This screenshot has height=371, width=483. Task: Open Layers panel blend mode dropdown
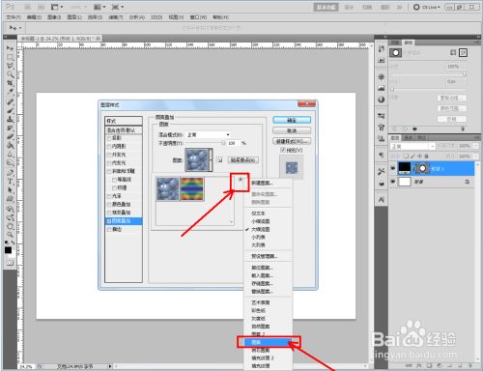click(x=412, y=146)
